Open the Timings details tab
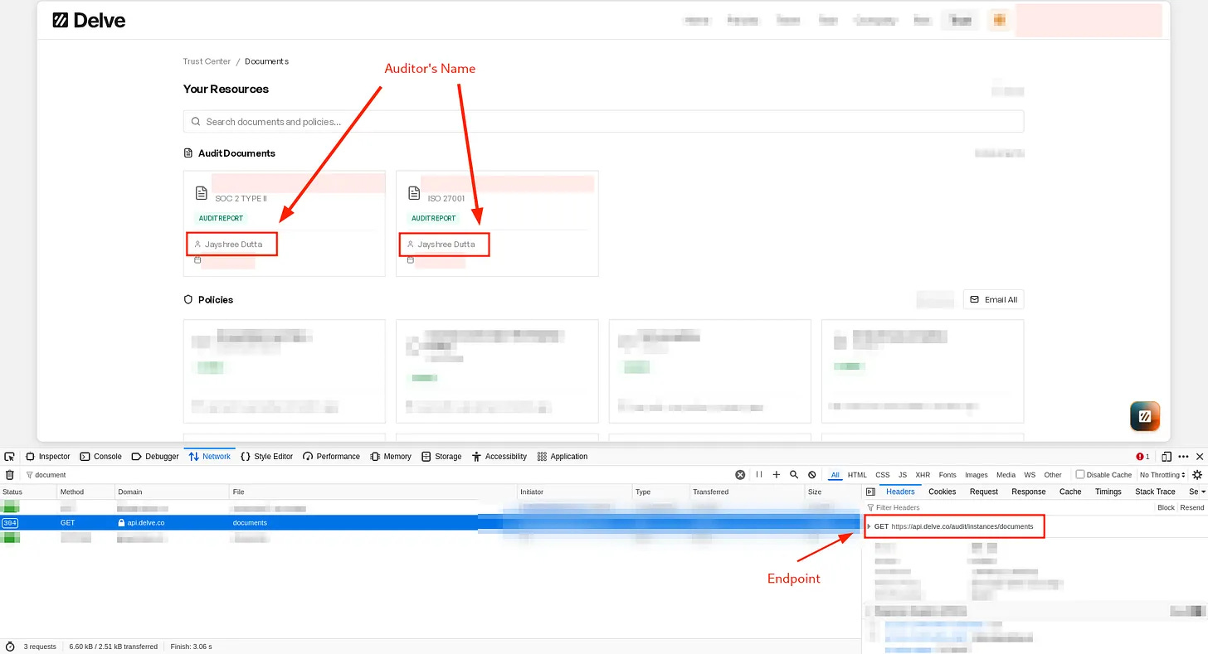 pos(1108,492)
